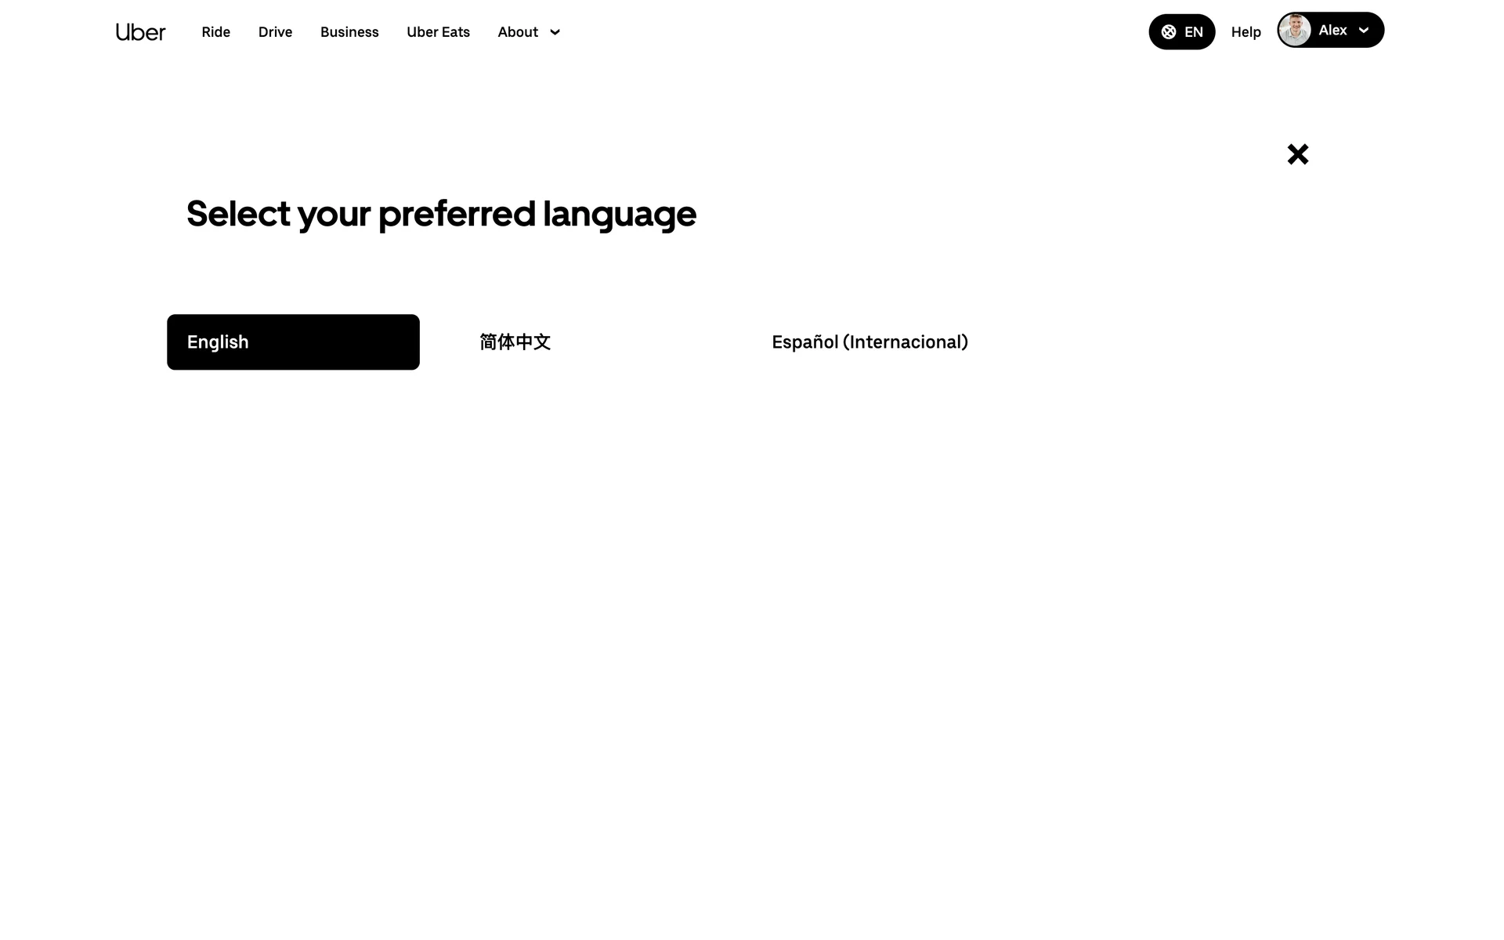Click the 'EN' text label
1504x940 pixels.
click(1193, 32)
